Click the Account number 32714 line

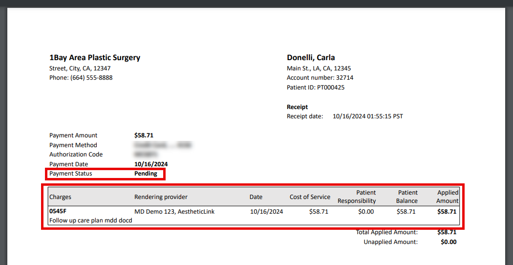point(320,78)
